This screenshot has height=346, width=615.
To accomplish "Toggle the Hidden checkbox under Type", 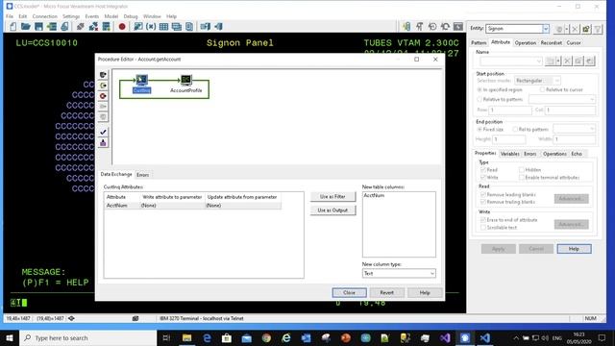I will tap(521, 170).
